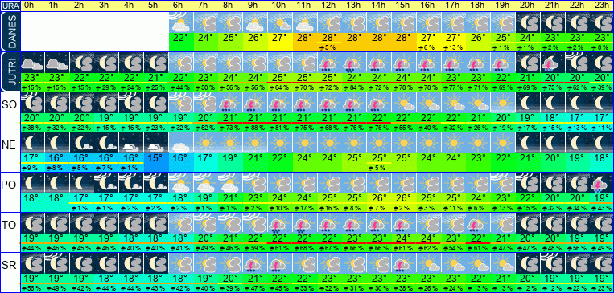The height and width of the screenshot is (293, 614).
Task: Click the URA header label
Action: click(10, 6)
